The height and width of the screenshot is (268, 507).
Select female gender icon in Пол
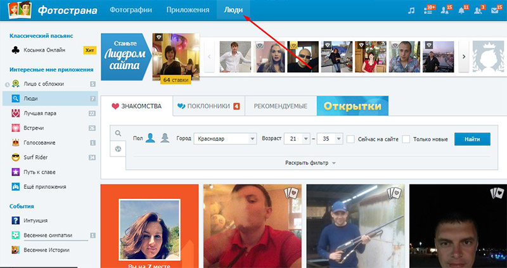(165, 138)
